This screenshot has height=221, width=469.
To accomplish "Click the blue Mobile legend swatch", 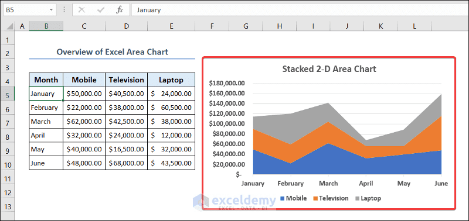I will click(x=283, y=198).
